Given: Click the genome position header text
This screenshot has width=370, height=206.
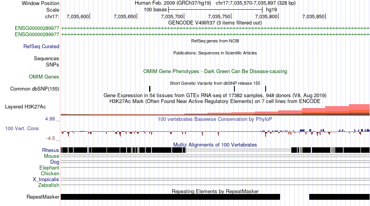Looking at the screenshot, I should pos(215,3).
